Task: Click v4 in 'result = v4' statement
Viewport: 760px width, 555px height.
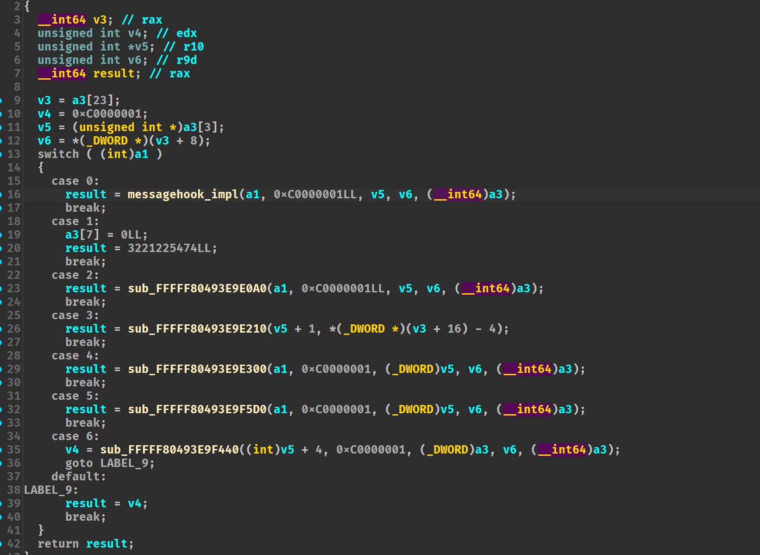Action: click(135, 503)
